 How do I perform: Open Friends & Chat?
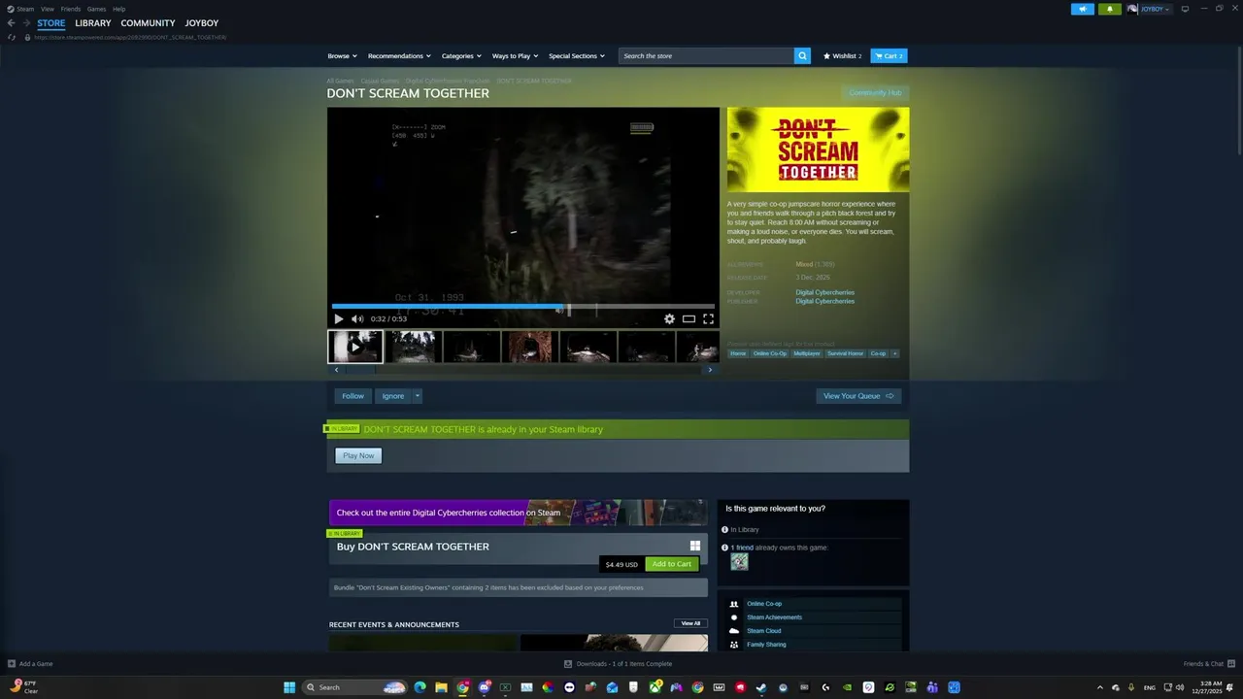[1207, 664]
